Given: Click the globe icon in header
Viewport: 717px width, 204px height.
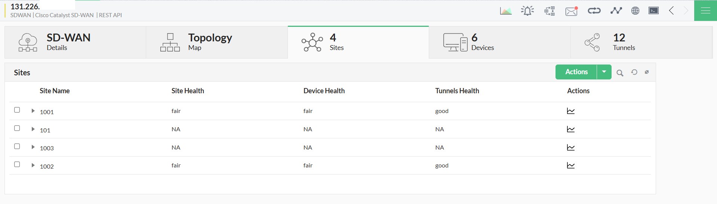Looking at the screenshot, I should pyautogui.click(x=635, y=11).
